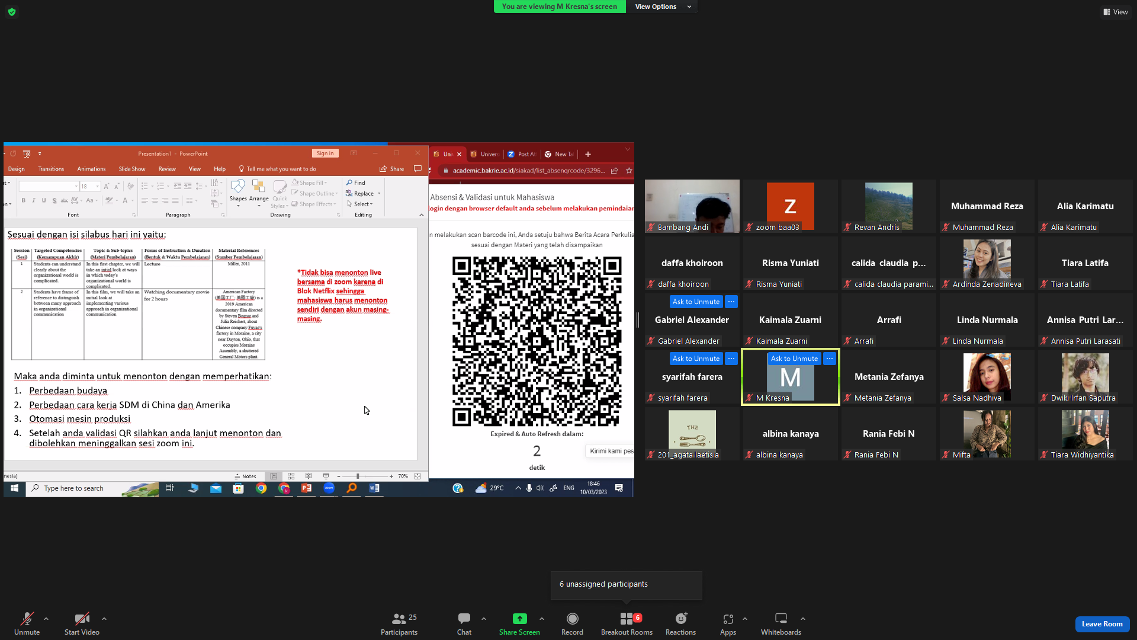The height and width of the screenshot is (640, 1137).
Task: Toggle the PowerPoint Notes pane
Action: click(x=245, y=476)
